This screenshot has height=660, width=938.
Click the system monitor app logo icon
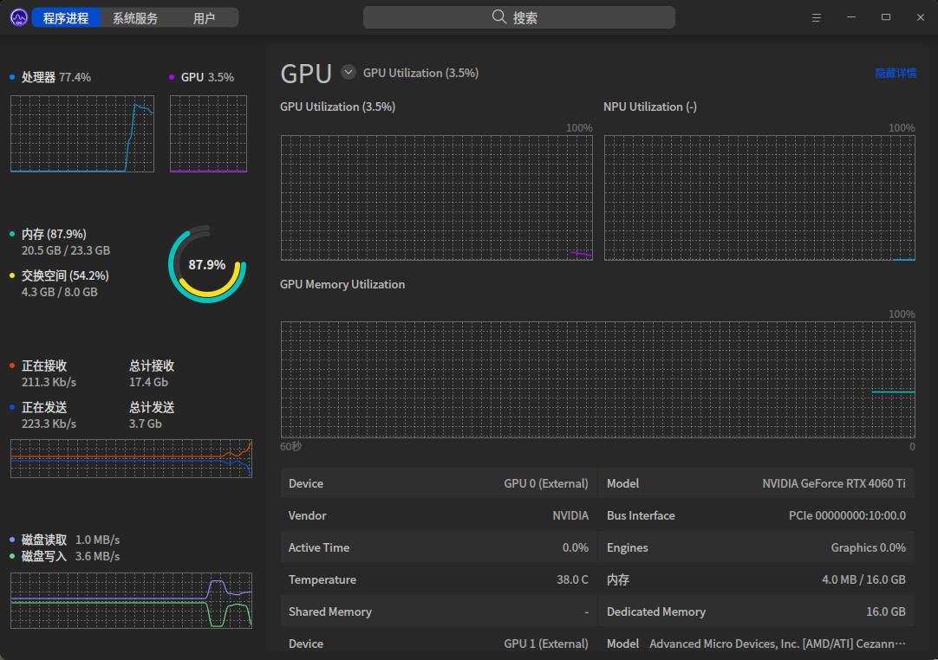[x=18, y=18]
